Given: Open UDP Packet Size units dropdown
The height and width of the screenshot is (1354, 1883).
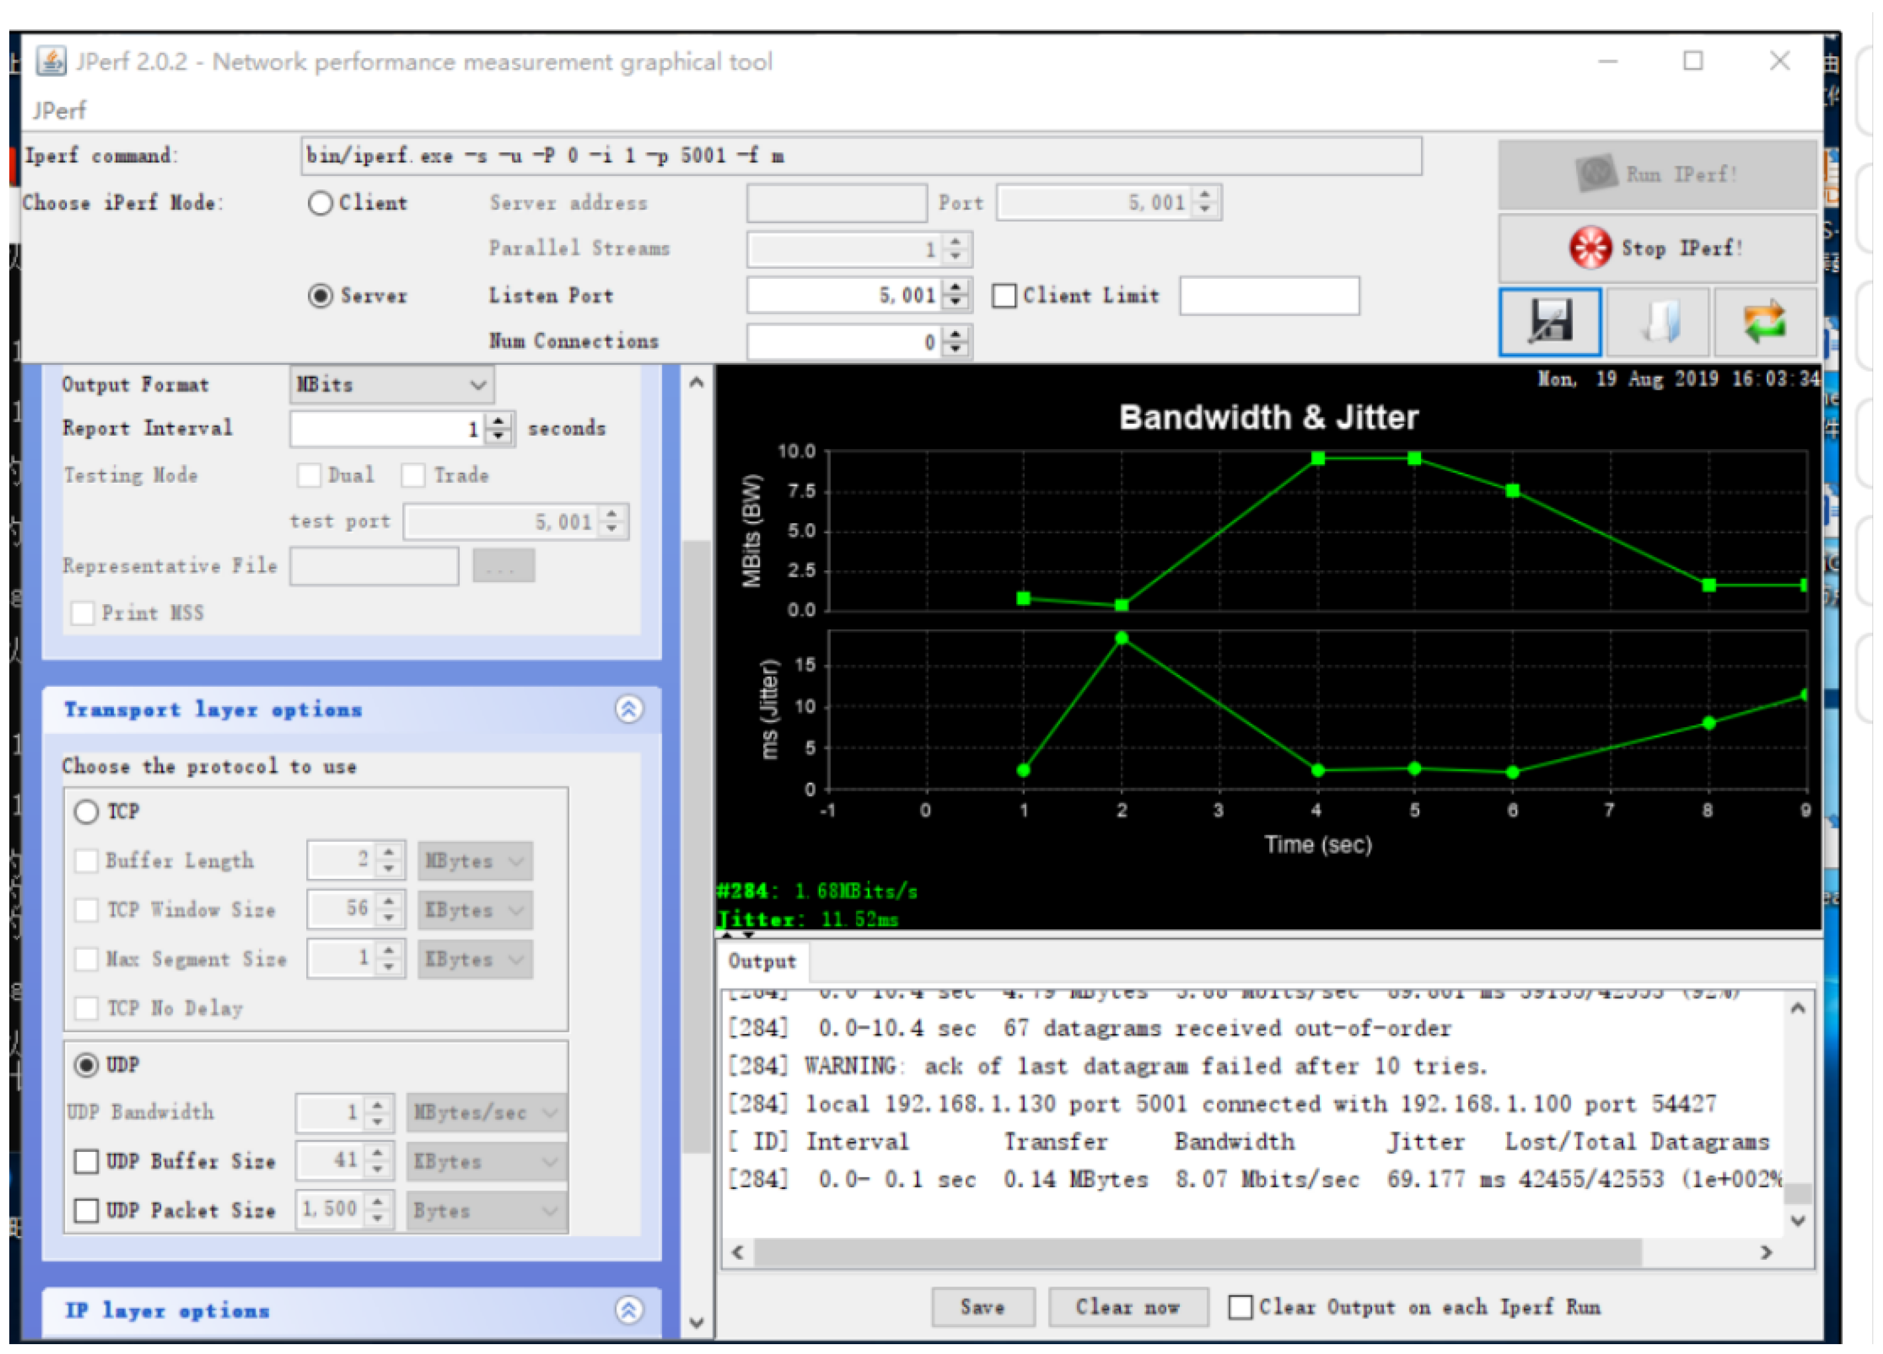Looking at the screenshot, I should point(486,1211).
